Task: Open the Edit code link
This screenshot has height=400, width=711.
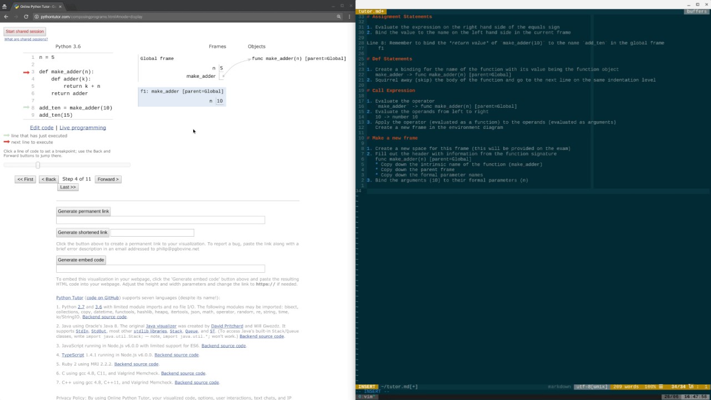Action: pos(42,128)
